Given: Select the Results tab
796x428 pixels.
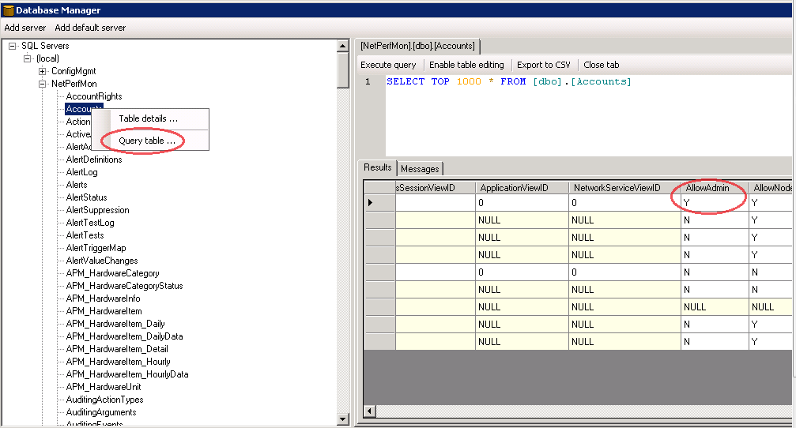Looking at the screenshot, I should [377, 167].
